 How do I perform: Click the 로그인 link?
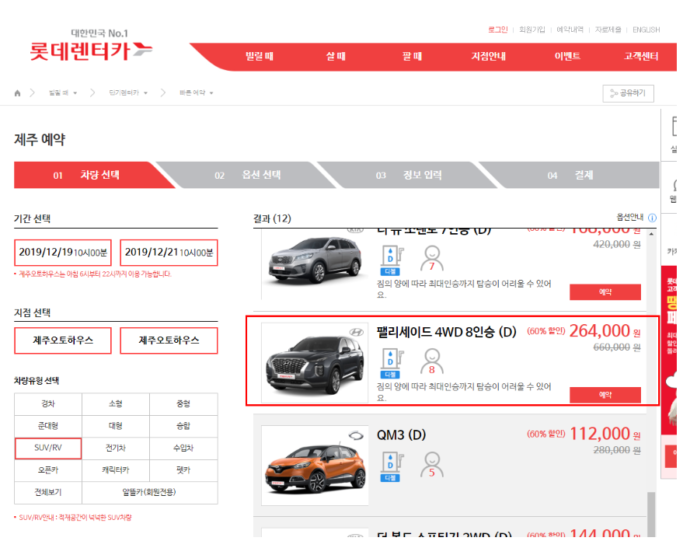pyautogui.click(x=498, y=30)
